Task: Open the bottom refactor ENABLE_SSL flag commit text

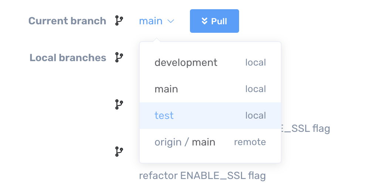Action: [202, 176]
